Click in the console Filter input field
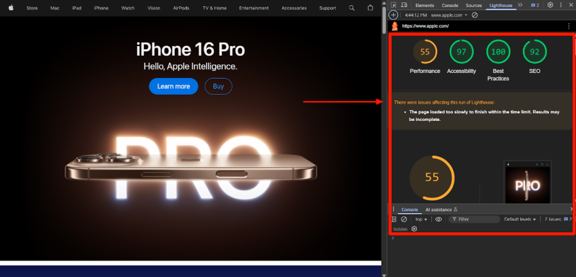Viewport: 576px width, 277px height. pyautogui.click(x=474, y=219)
